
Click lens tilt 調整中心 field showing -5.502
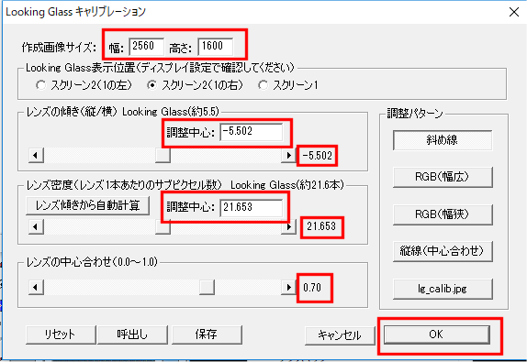(x=252, y=132)
